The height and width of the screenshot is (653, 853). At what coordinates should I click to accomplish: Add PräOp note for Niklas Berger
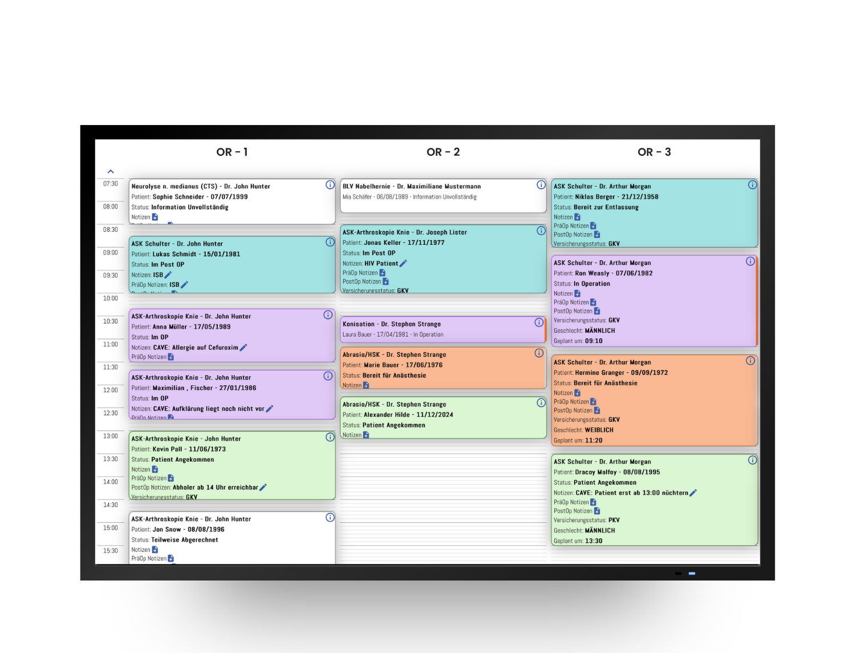(x=593, y=226)
